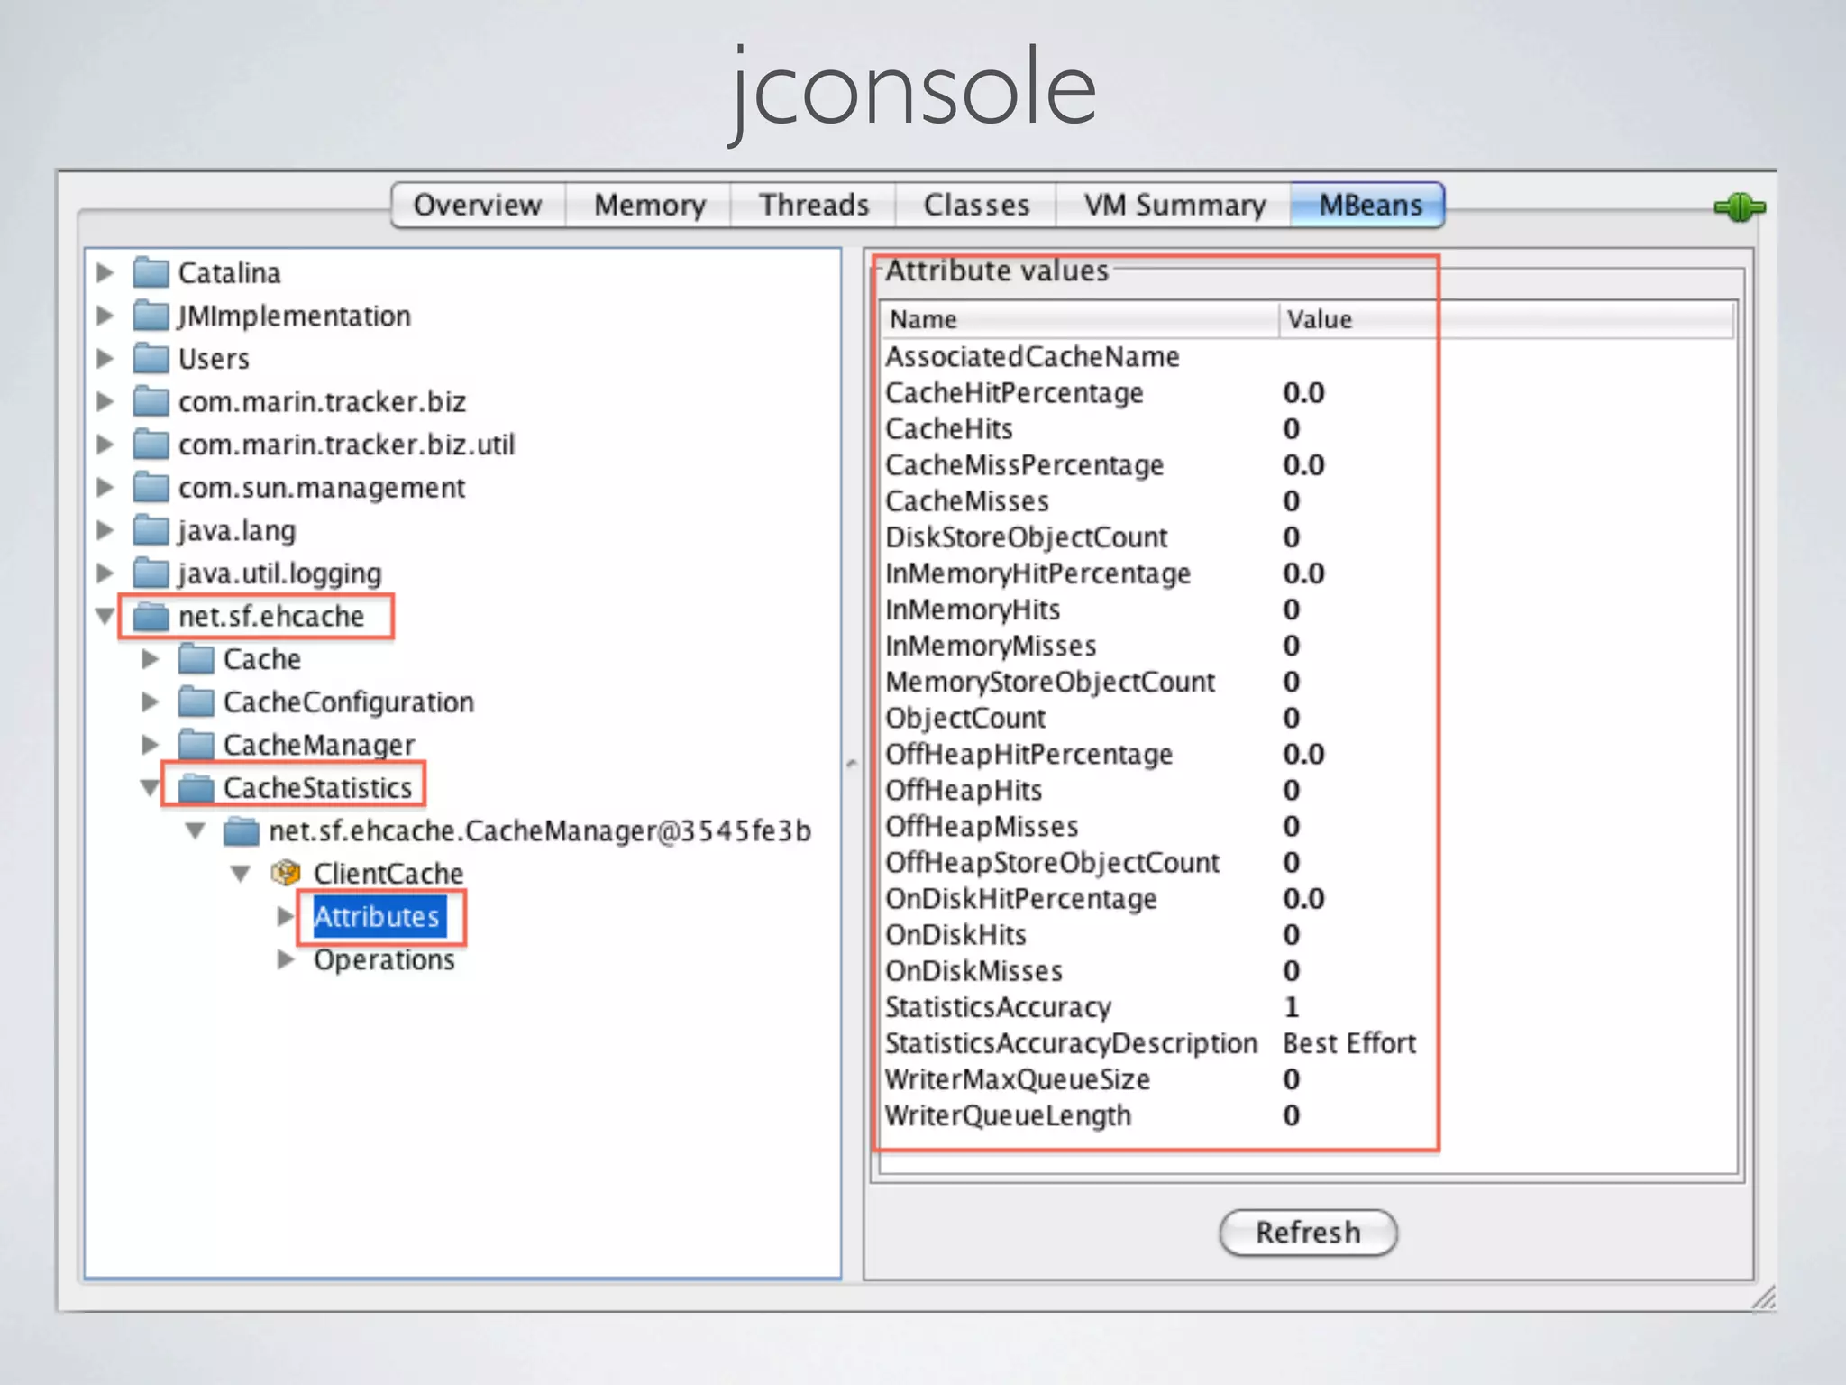Click the com.sun.management folder icon
Viewport: 1846px width, 1385px height.
pos(151,487)
